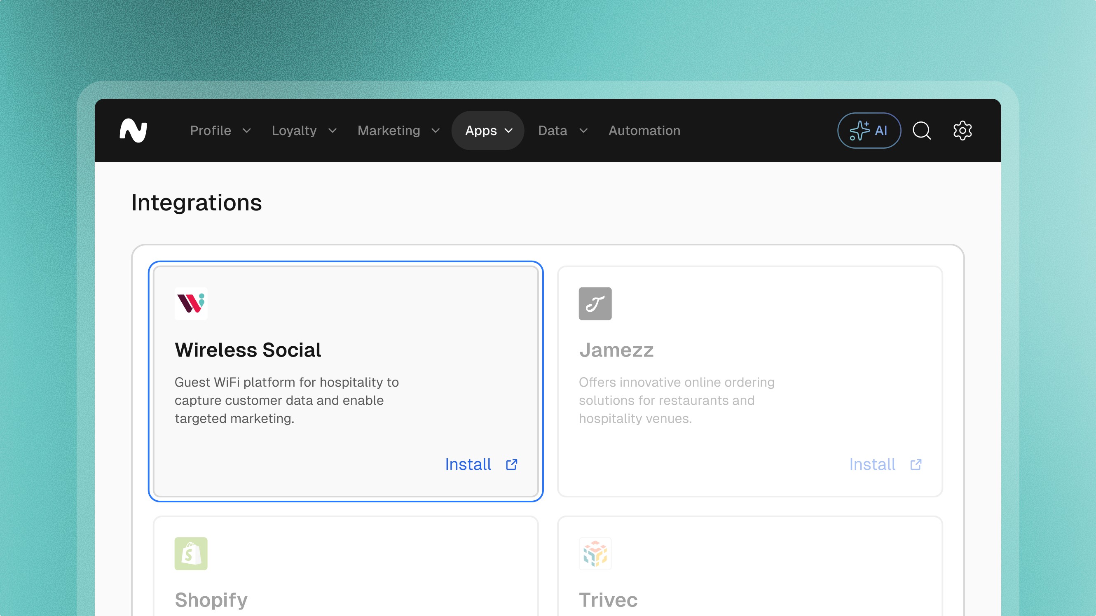Image resolution: width=1096 pixels, height=616 pixels.
Task: Open the Apps menu
Action: pyautogui.click(x=488, y=131)
